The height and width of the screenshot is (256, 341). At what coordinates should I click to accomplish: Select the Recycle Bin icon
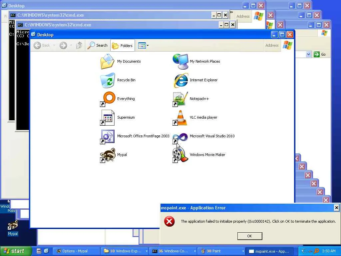click(x=107, y=80)
